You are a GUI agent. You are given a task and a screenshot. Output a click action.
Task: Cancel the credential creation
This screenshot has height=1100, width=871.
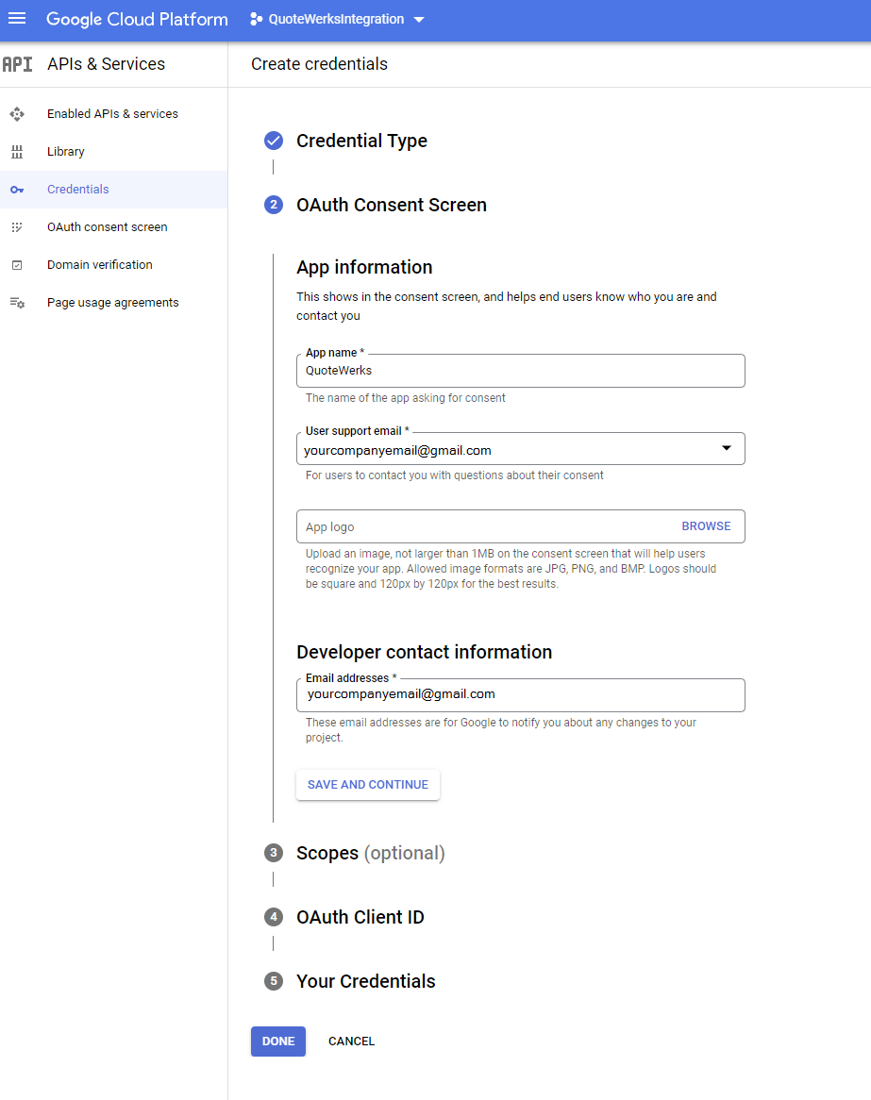click(351, 1042)
